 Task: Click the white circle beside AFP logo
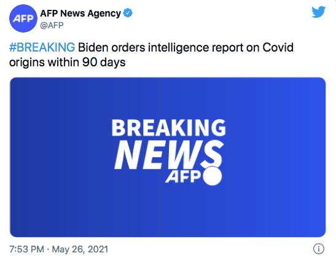coord(213,176)
